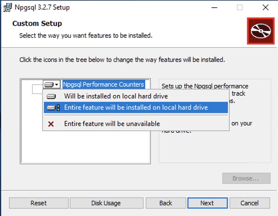
Task: Go Back to the previous setup step
Action: coord(166,203)
